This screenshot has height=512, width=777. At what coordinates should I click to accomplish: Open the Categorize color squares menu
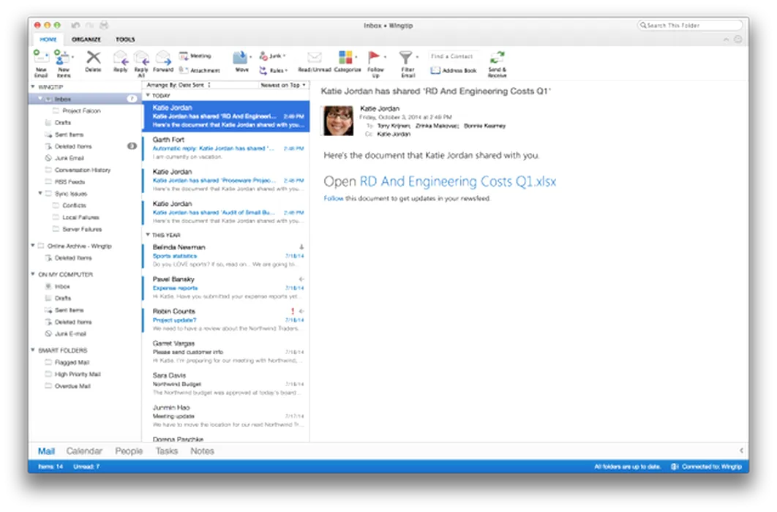click(x=347, y=58)
